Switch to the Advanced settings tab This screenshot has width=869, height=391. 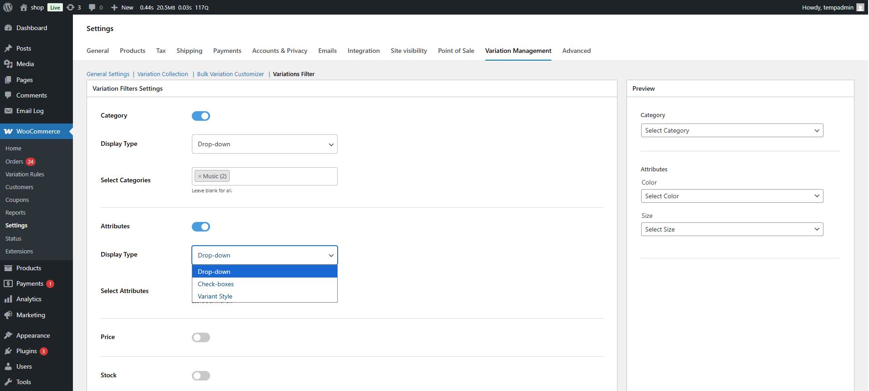[576, 51]
